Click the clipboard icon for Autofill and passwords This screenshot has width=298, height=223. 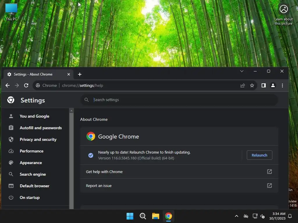pyautogui.click(x=11, y=128)
